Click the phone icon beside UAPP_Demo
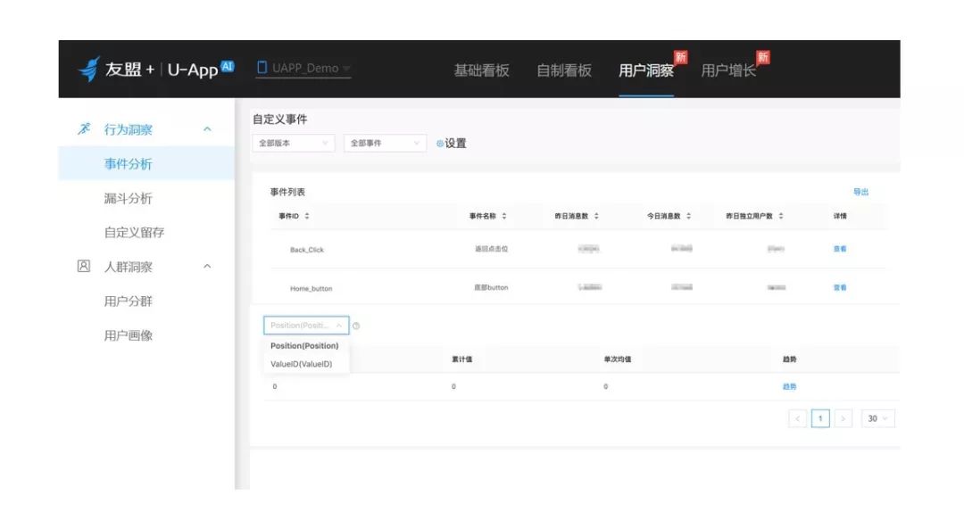This screenshot has width=964, height=512. point(262,68)
